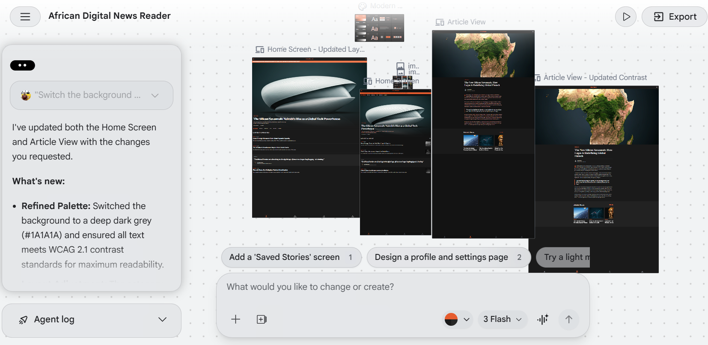Click the plus add attachment icon

(235, 319)
